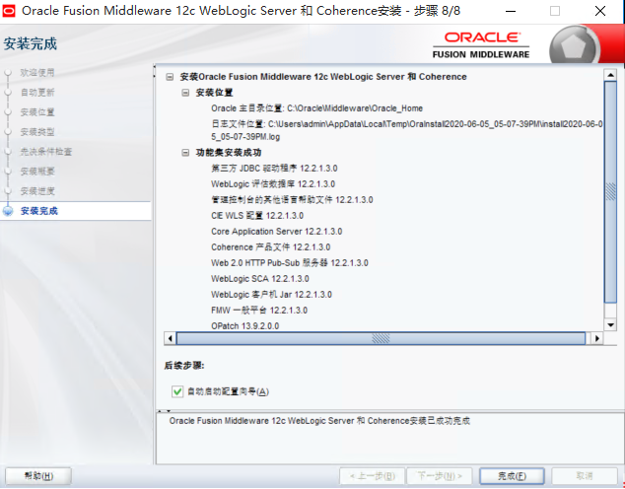625x489 pixels.
Task: Click 管理控制台的其他语言帮助文件 row
Action: click(292, 200)
